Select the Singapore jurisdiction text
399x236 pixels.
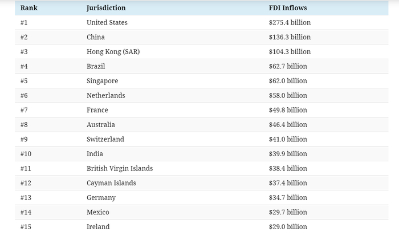pos(102,81)
